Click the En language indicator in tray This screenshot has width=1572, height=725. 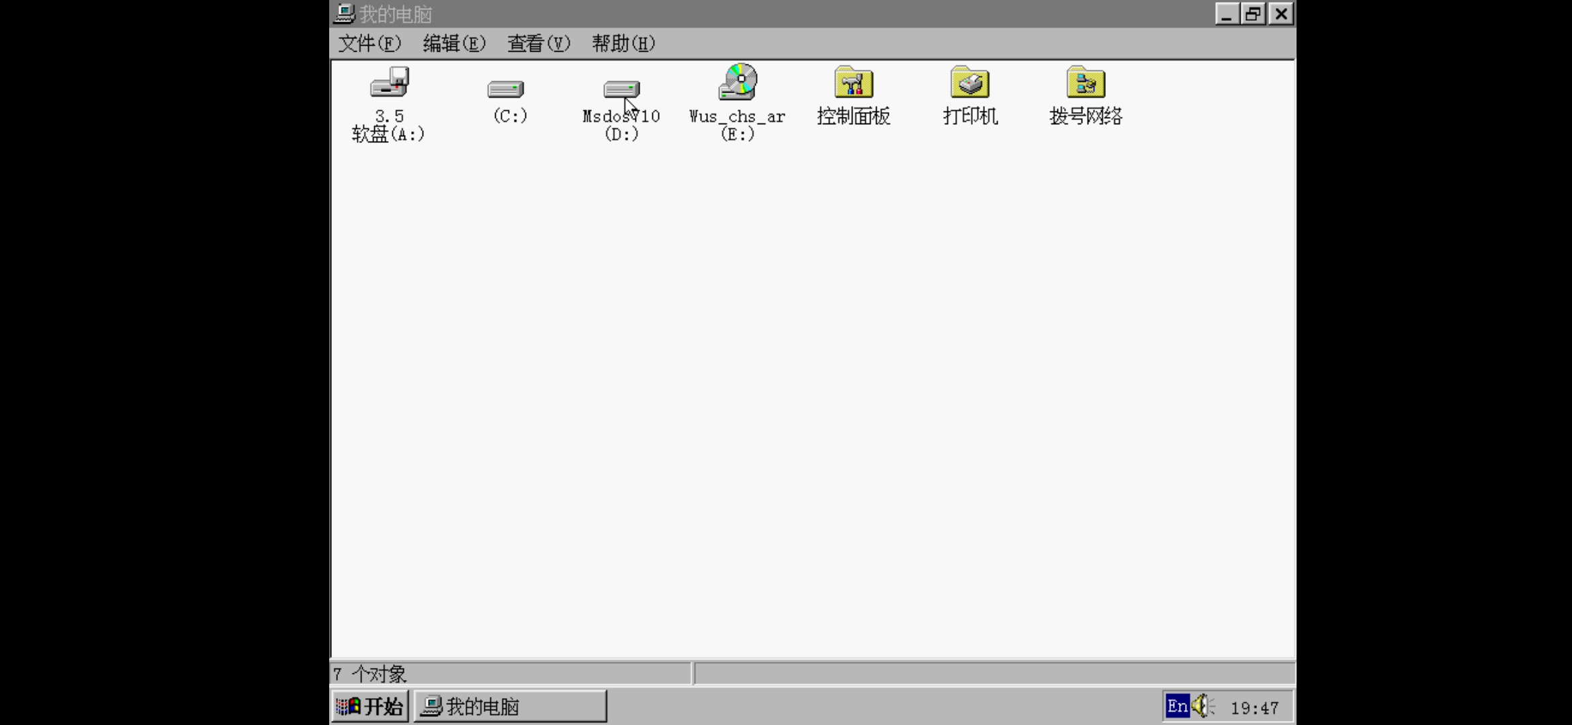click(1177, 706)
